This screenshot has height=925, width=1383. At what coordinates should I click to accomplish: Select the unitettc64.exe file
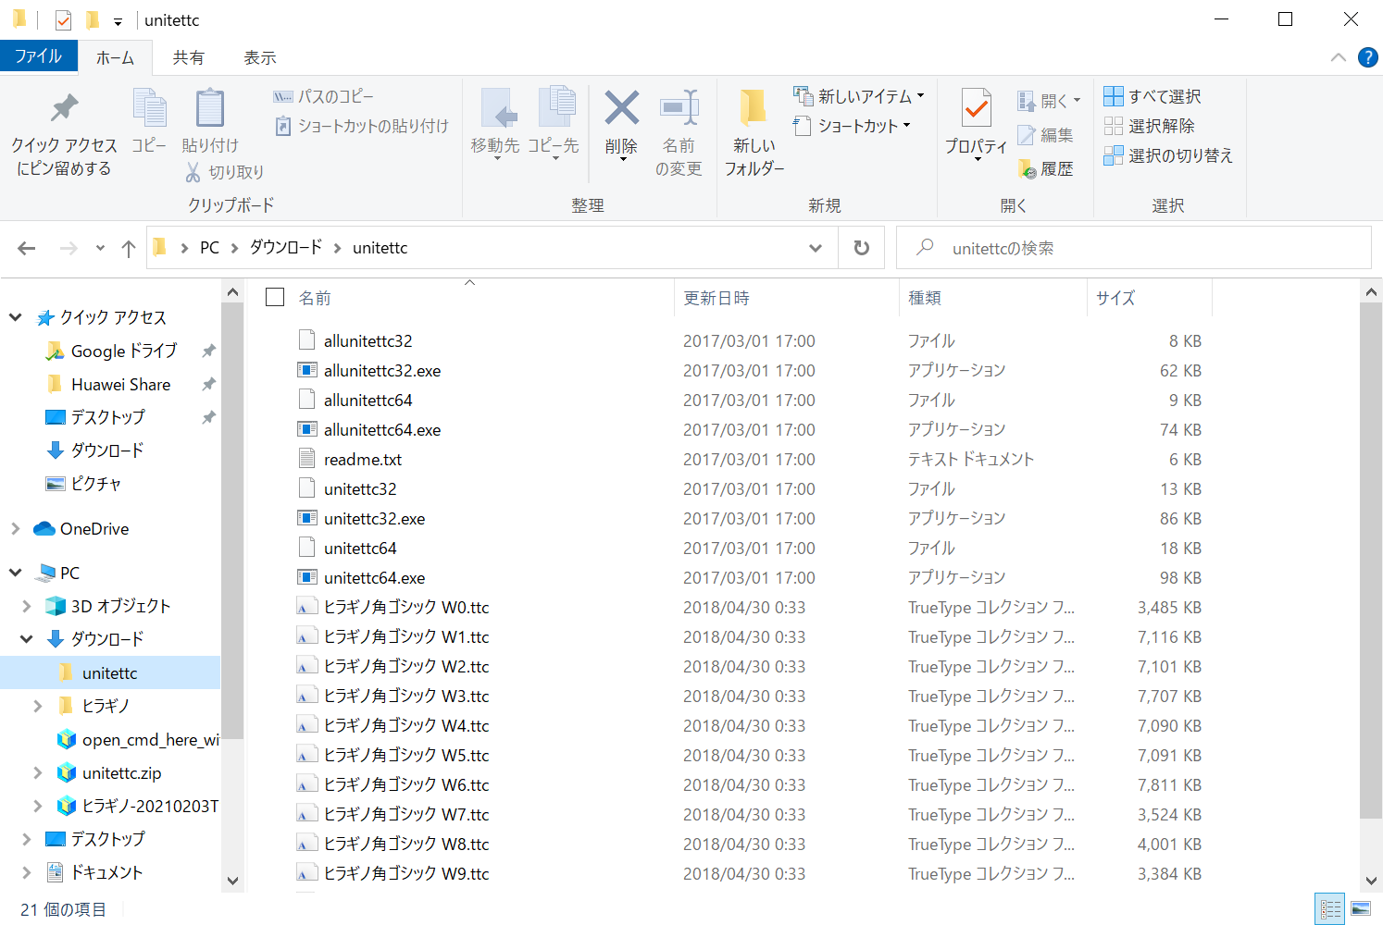point(374,578)
